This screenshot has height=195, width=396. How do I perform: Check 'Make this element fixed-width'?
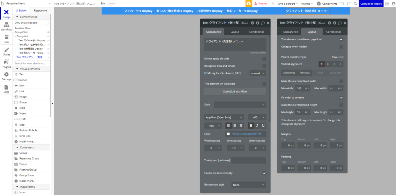341,81
